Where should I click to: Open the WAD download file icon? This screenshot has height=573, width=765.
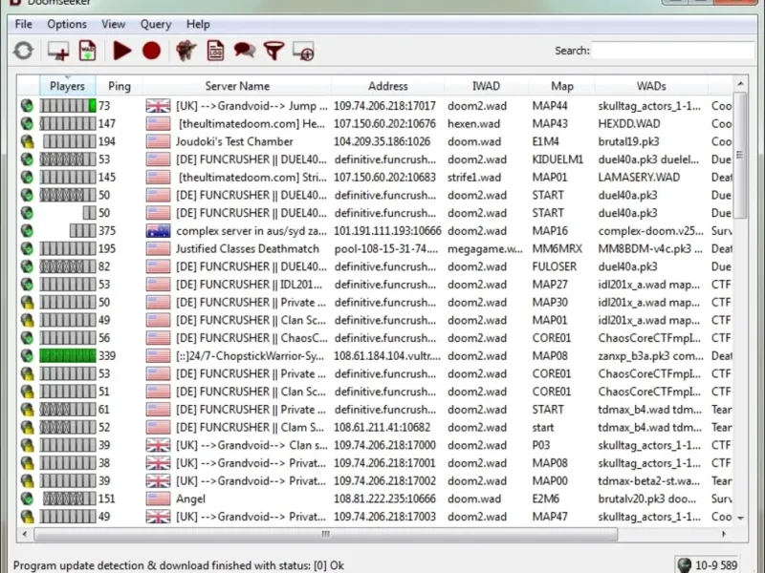[x=87, y=51]
